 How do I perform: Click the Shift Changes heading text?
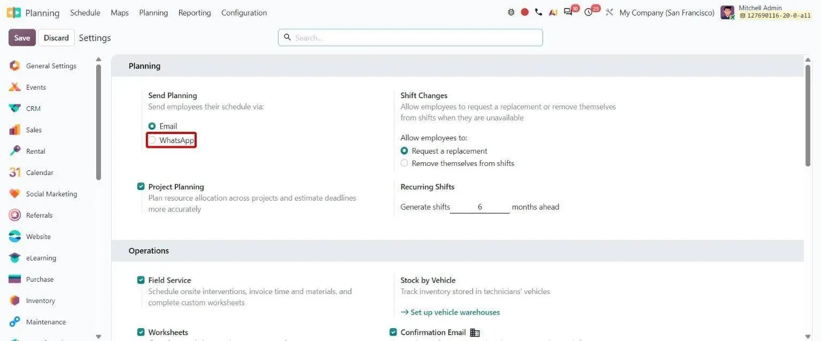(x=424, y=96)
